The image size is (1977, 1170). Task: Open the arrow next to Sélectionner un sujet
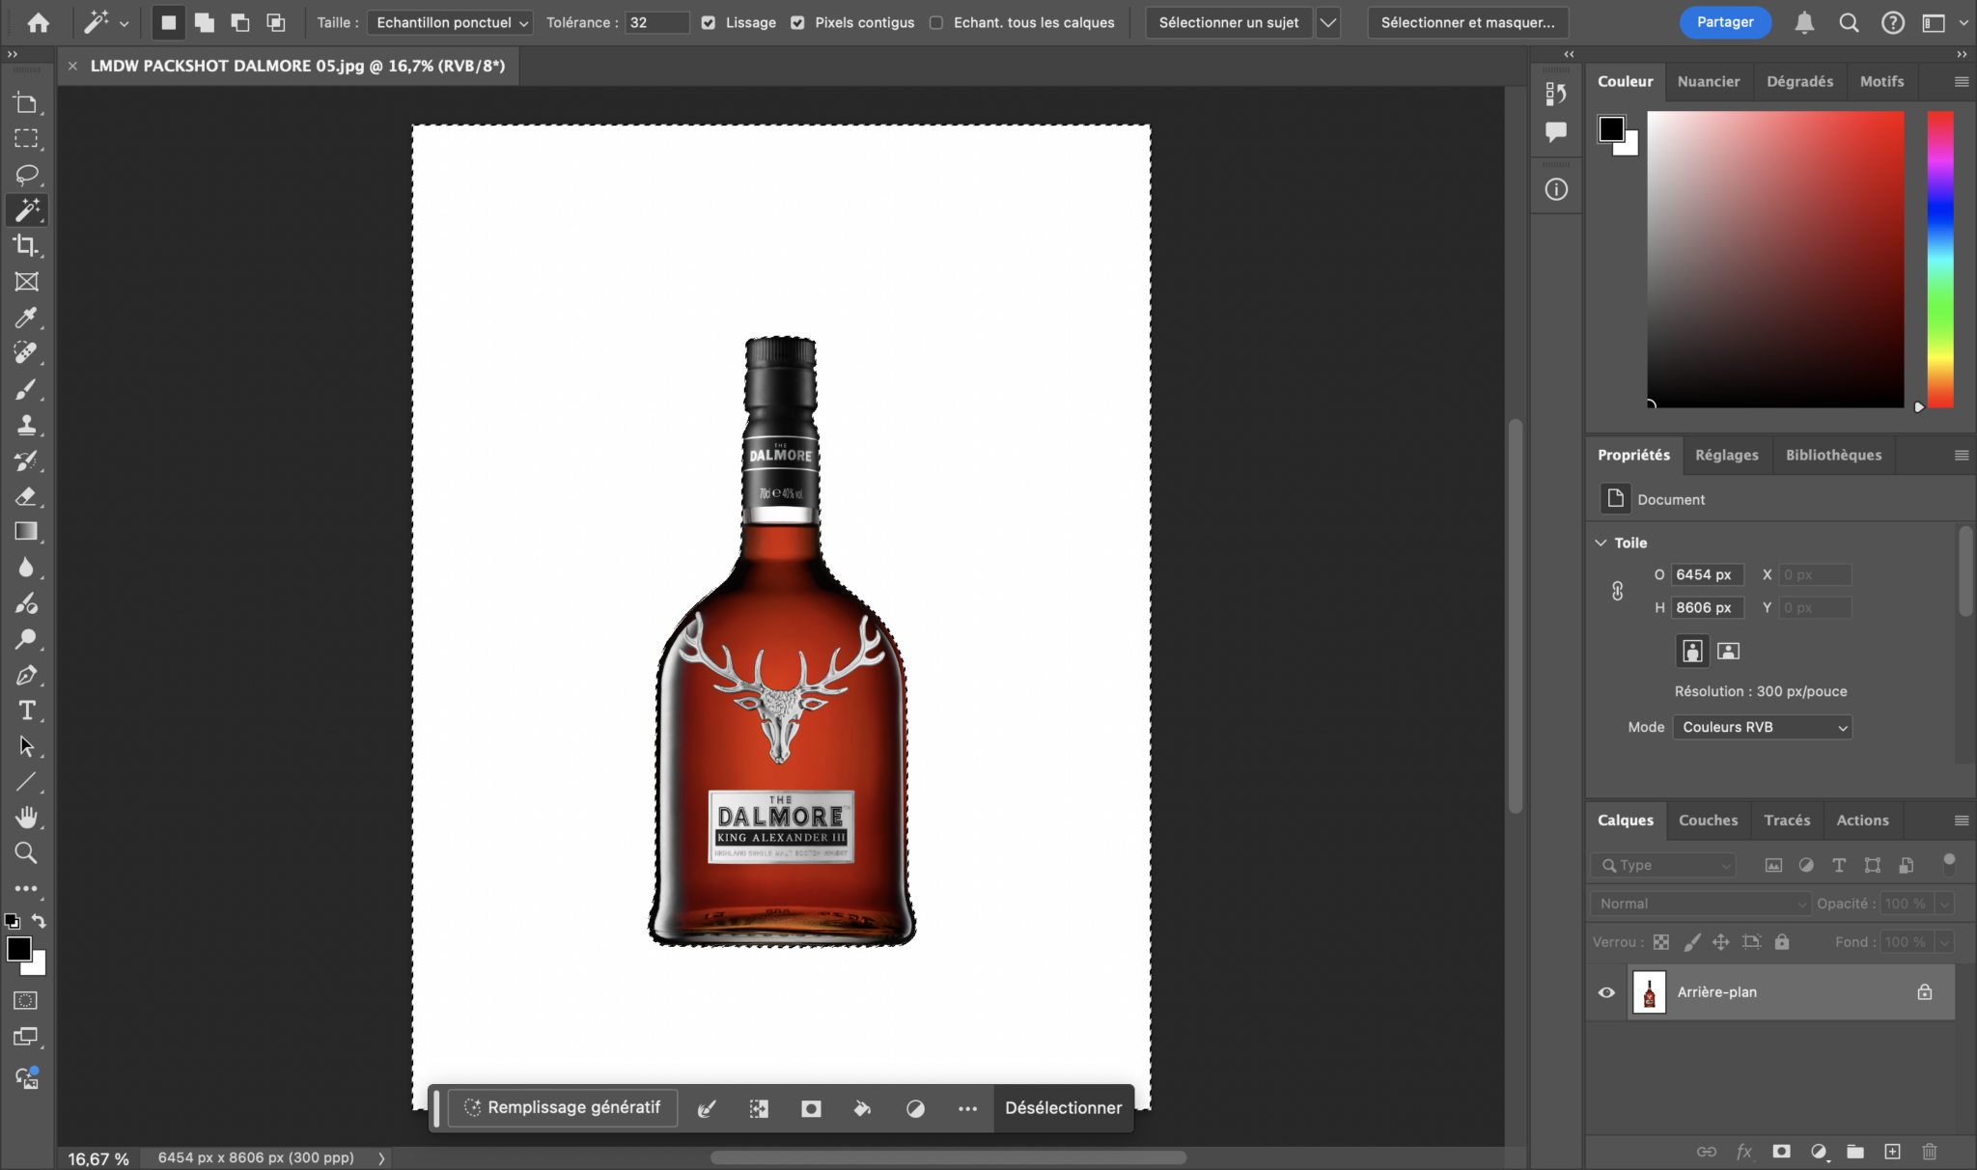pyautogui.click(x=1328, y=22)
